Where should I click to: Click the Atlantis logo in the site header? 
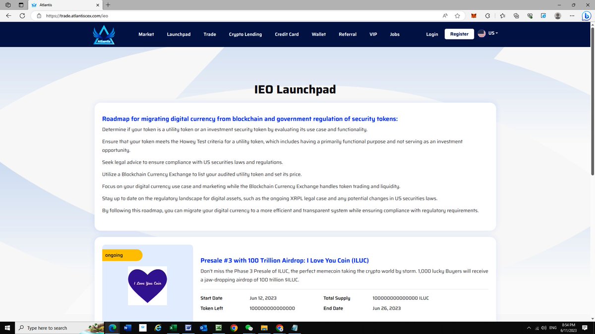click(104, 35)
